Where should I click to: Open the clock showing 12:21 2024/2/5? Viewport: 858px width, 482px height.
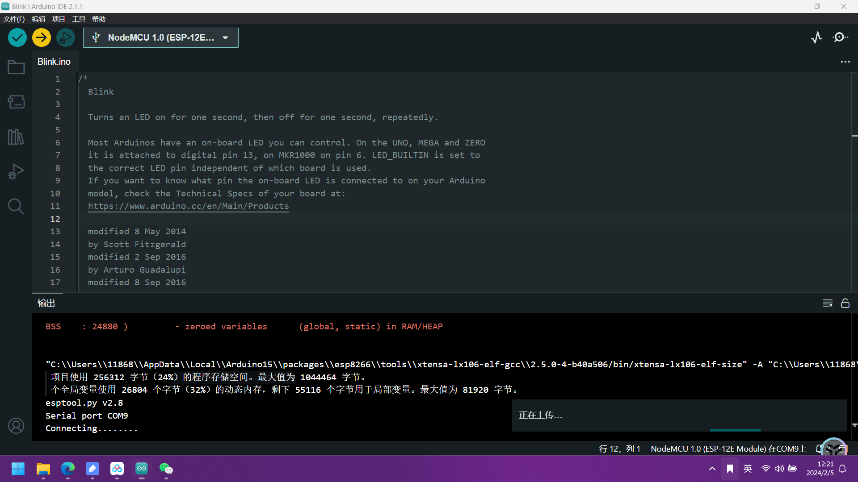point(820,469)
